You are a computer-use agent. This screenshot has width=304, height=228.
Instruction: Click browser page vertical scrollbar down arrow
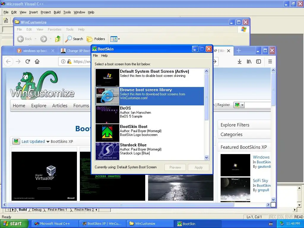coord(273,199)
